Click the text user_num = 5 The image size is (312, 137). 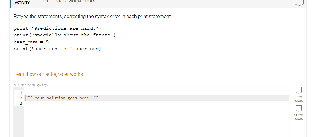click(x=31, y=42)
